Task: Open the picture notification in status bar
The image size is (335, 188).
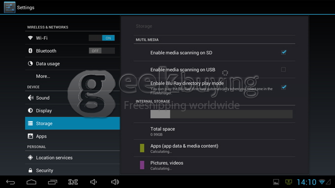Action: (276, 182)
